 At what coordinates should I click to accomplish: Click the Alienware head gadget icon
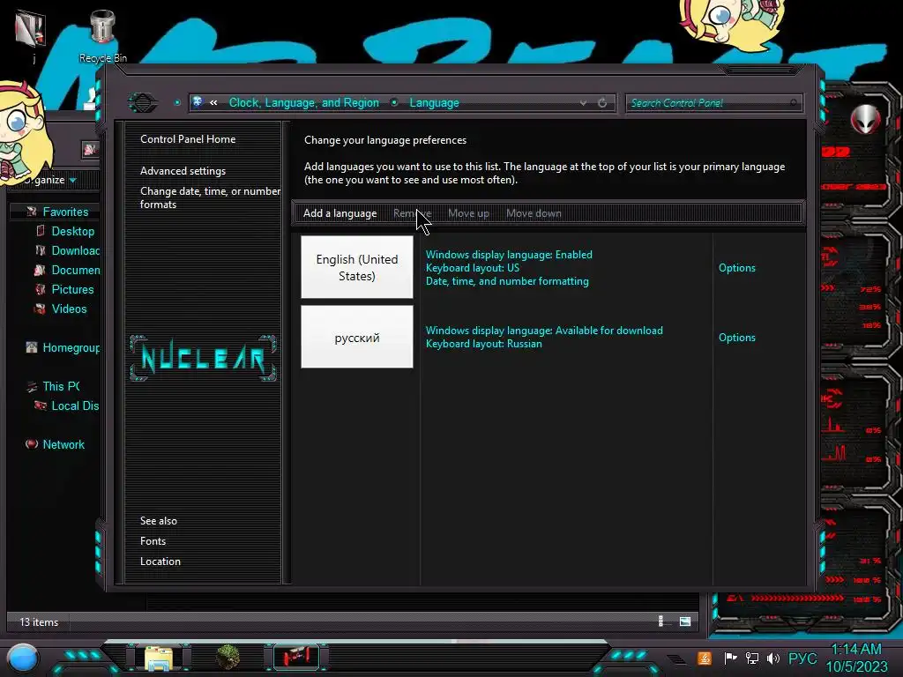[x=865, y=119]
